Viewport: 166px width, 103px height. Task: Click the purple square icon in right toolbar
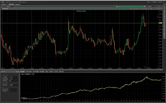click(x=164, y=34)
